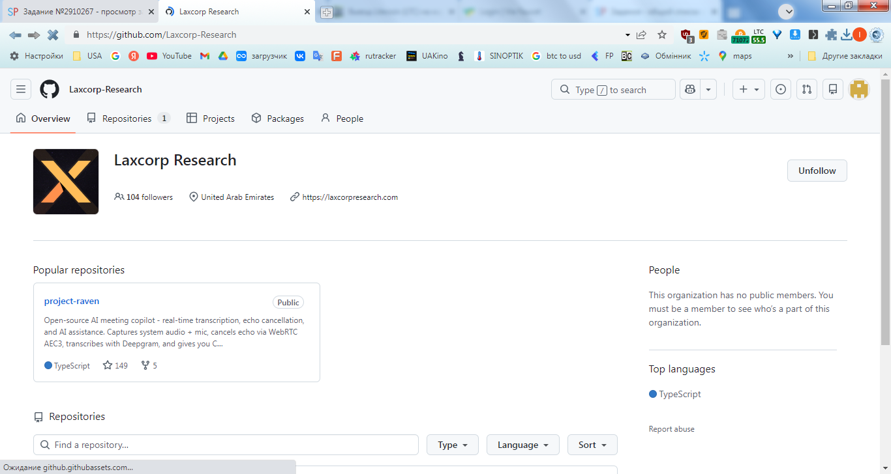Screen dimensions: 891x474
Task: Bookmark this page with the star icon
Action: point(662,35)
